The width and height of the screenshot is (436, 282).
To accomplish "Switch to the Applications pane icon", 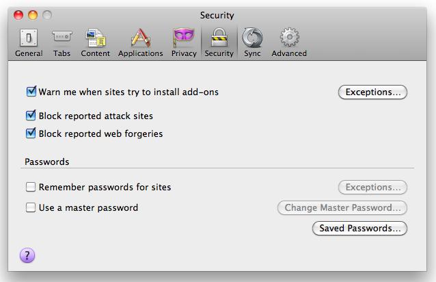I will [140, 38].
